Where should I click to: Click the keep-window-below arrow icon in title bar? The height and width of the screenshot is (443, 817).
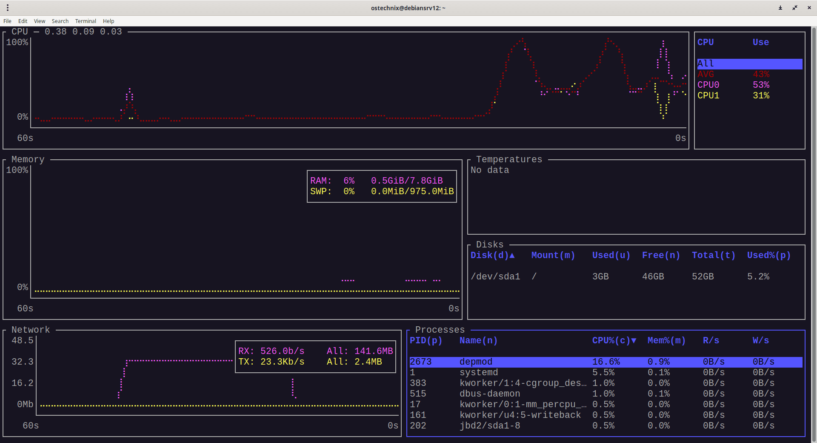(x=780, y=8)
